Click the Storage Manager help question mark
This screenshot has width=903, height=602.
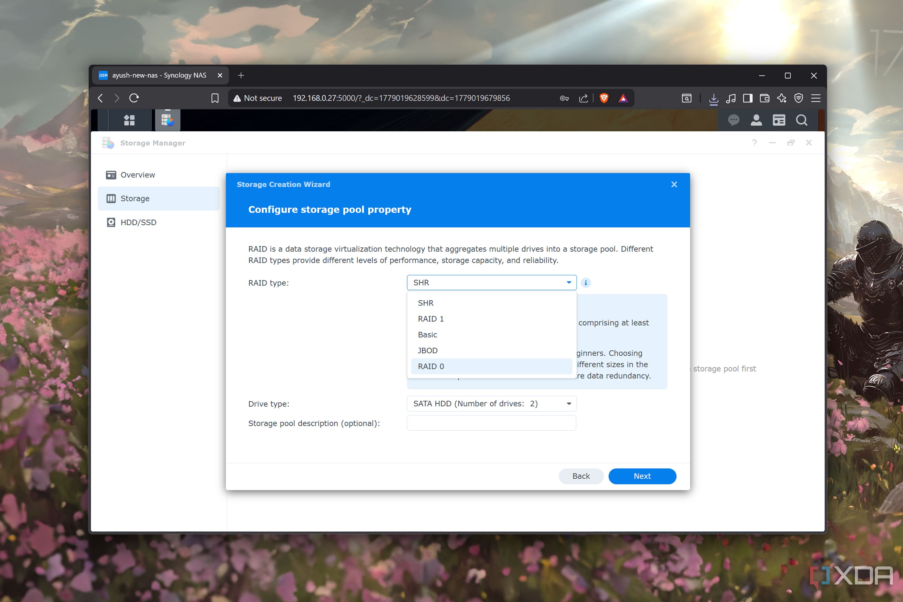tap(754, 143)
